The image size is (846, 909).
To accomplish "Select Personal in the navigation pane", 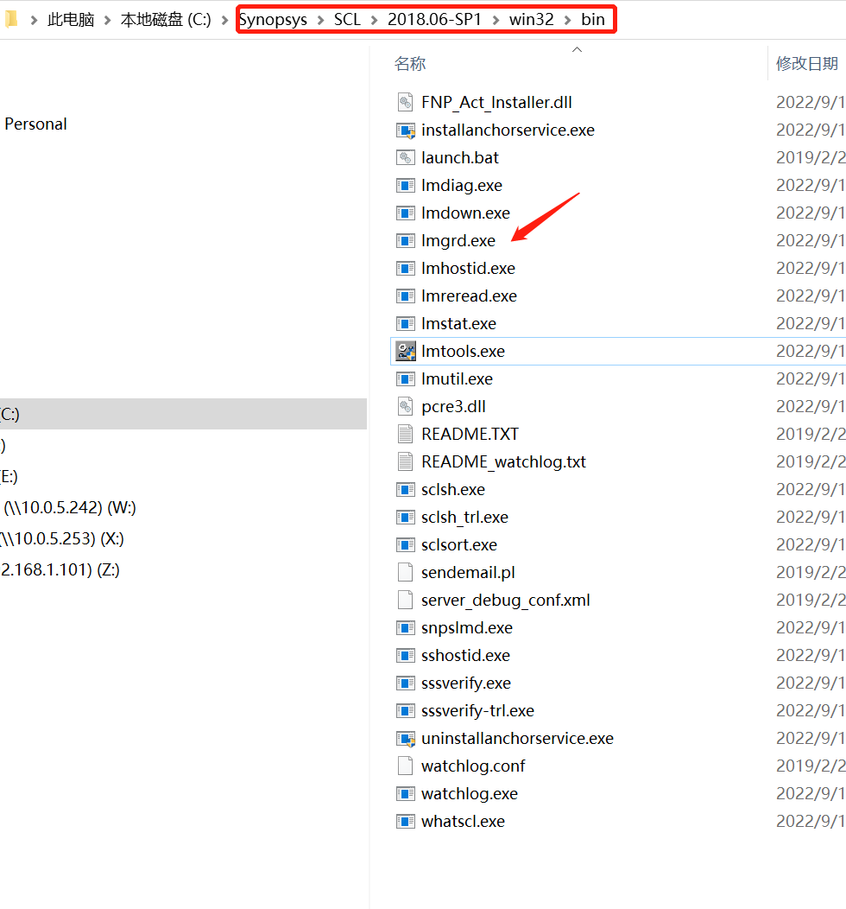I will click(x=36, y=124).
